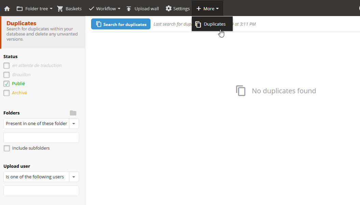Open Baskets from the top bar
The width and height of the screenshot is (360, 205).
coord(69,9)
